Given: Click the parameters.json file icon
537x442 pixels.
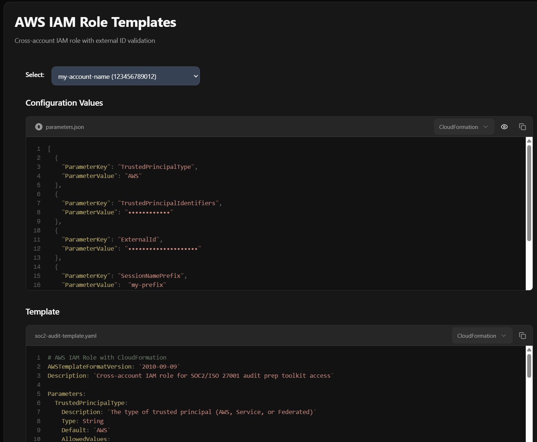Looking at the screenshot, I should tap(39, 127).
